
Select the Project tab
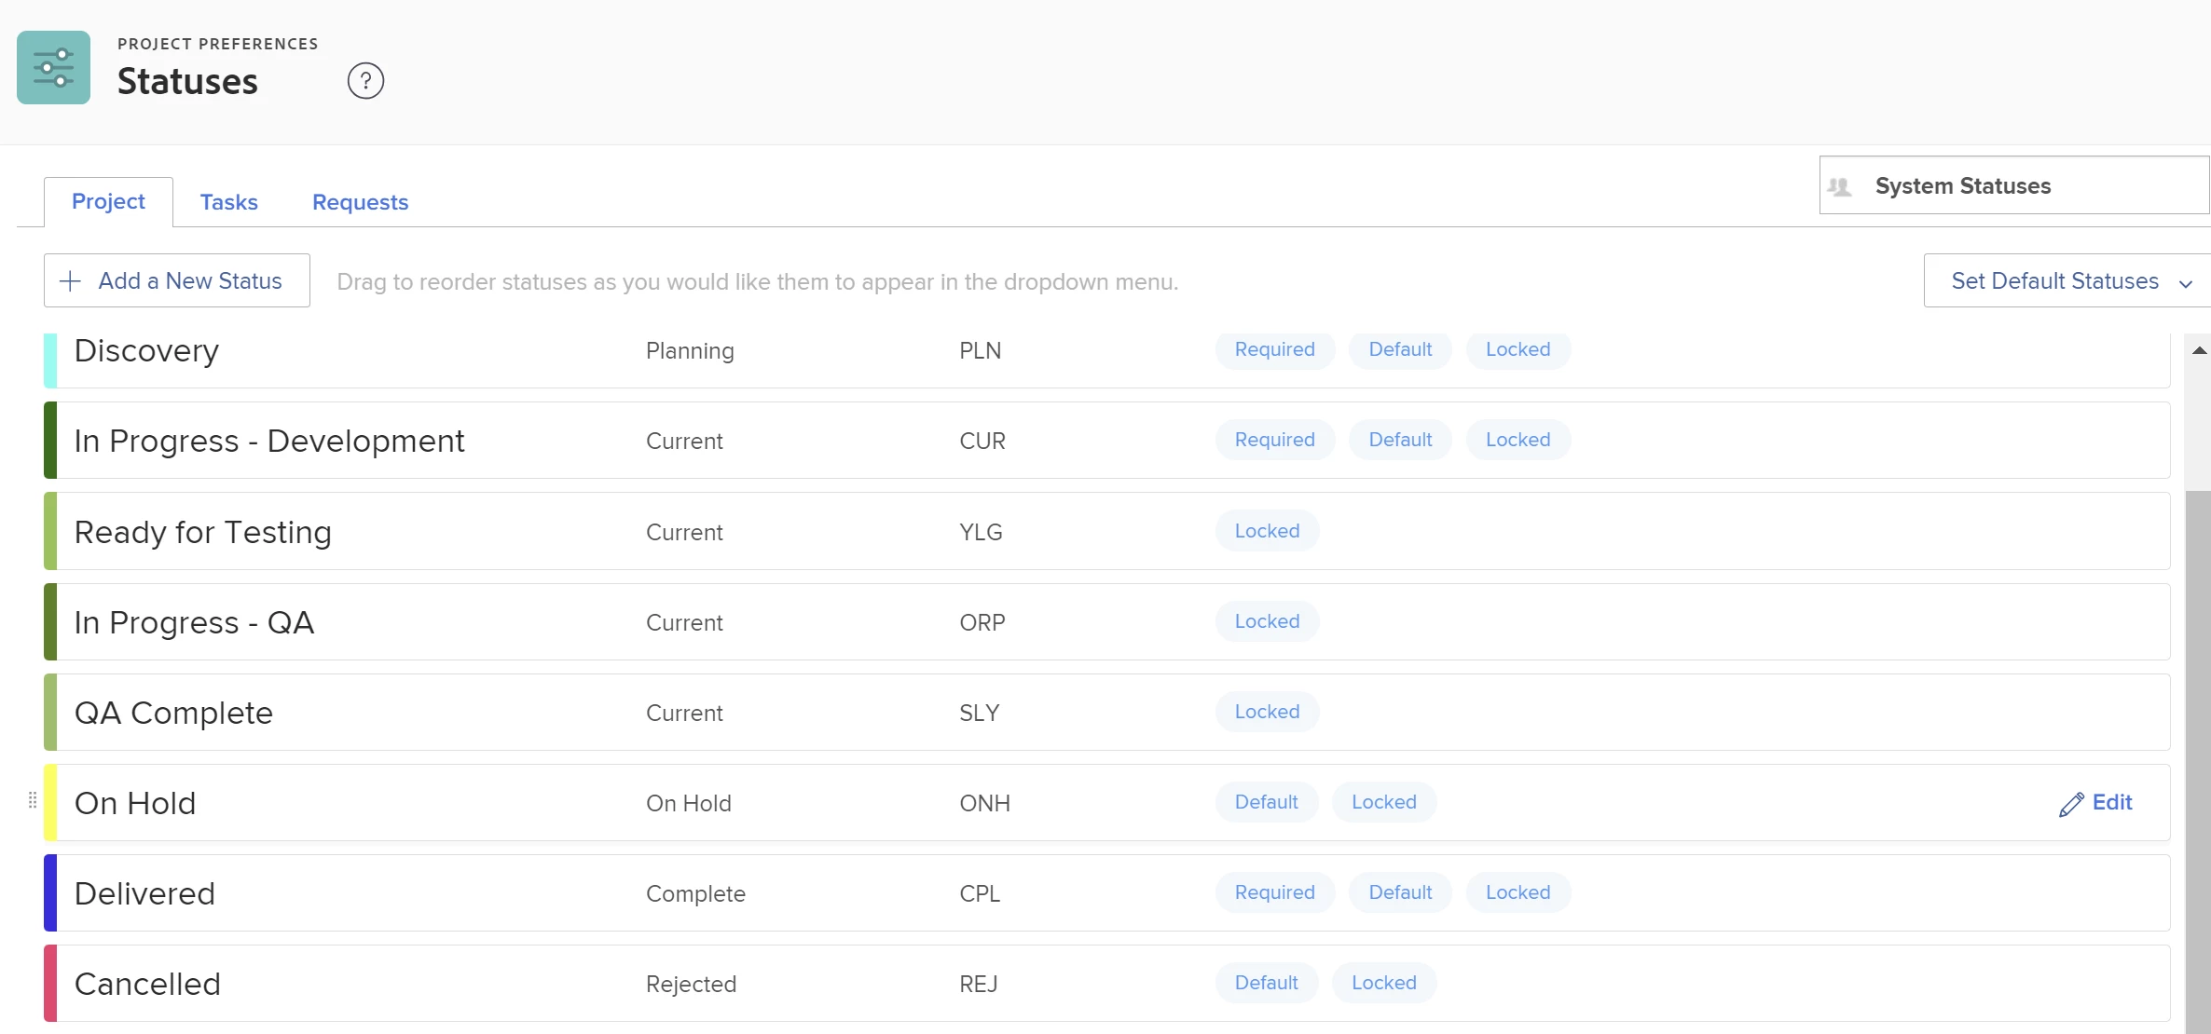pos(108,201)
